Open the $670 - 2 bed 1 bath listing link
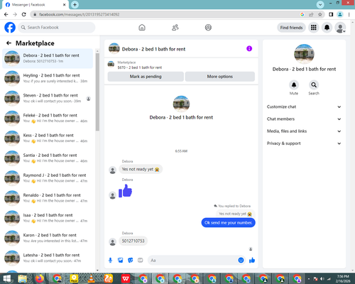 coord(140,67)
